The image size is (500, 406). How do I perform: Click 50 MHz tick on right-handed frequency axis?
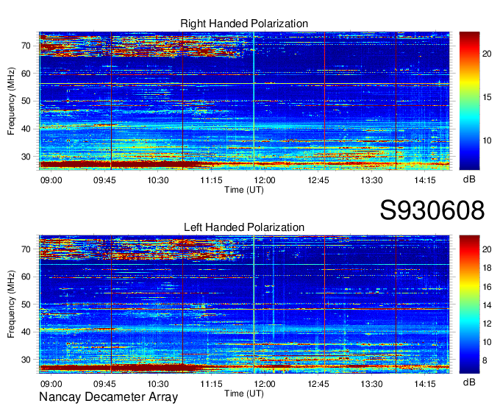click(26, 101)
